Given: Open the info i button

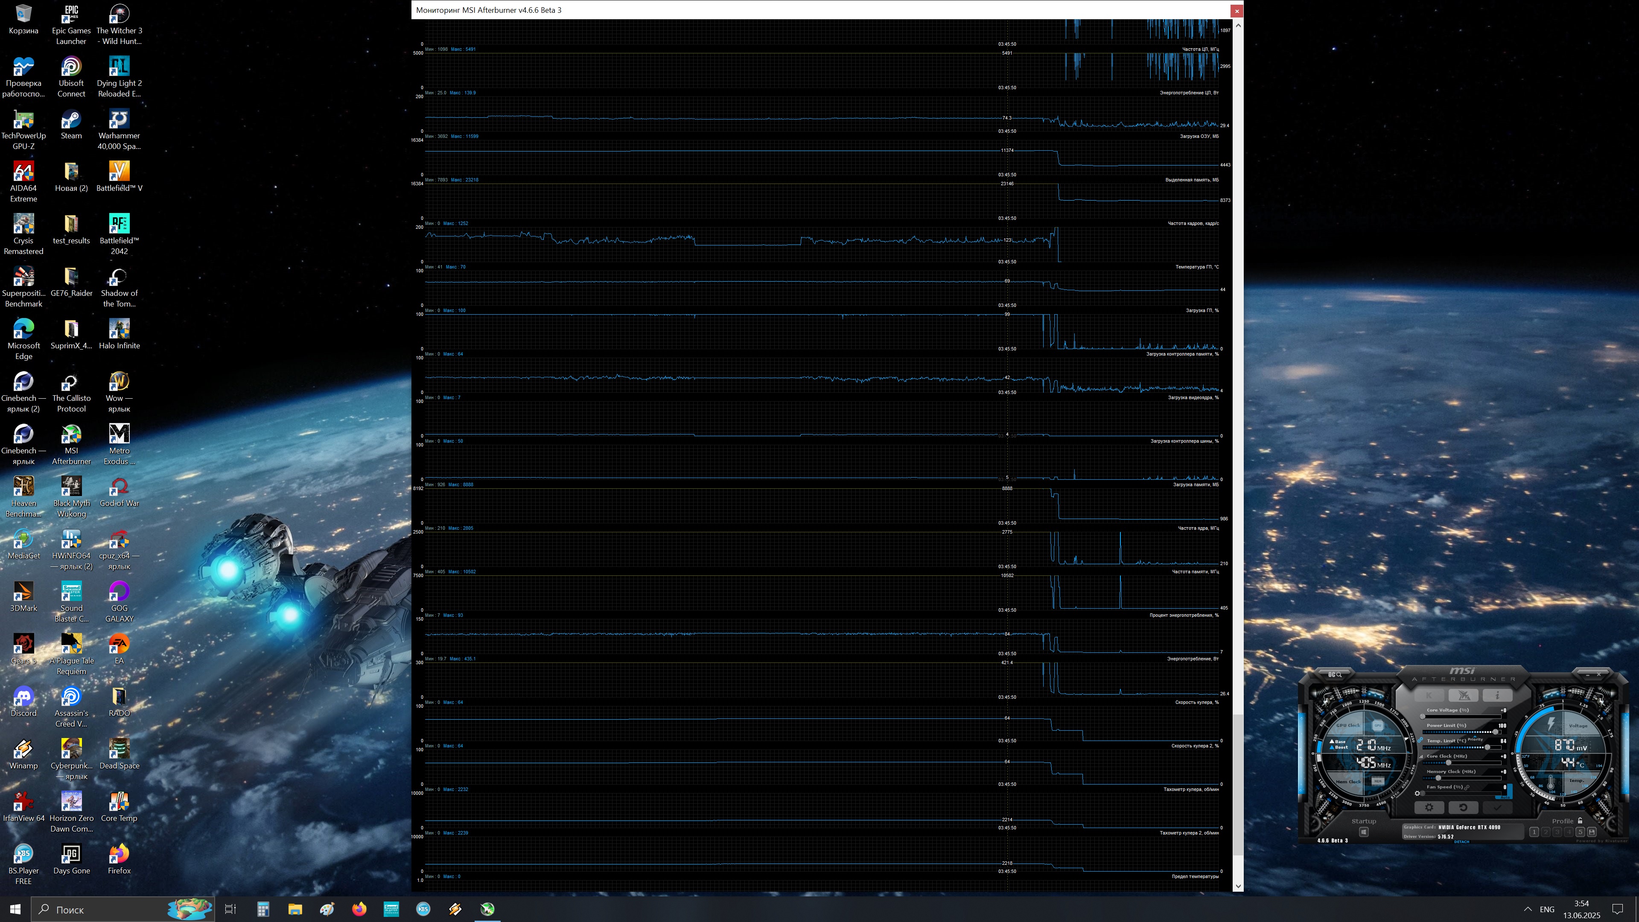Looking at the screenshot, I should point(1498,695).
